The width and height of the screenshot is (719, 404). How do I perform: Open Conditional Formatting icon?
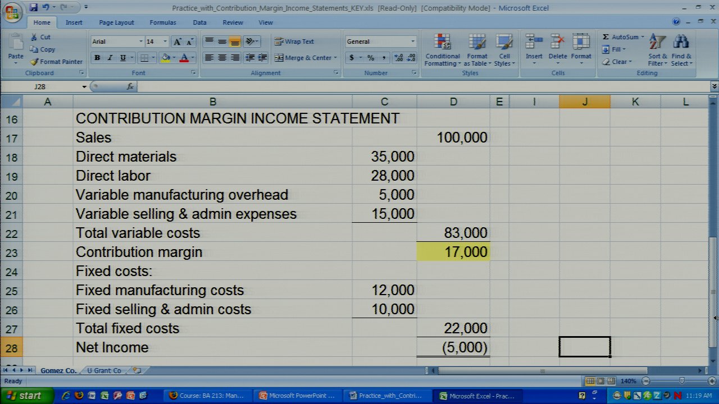pyautogui.click(x=442, y=43)
